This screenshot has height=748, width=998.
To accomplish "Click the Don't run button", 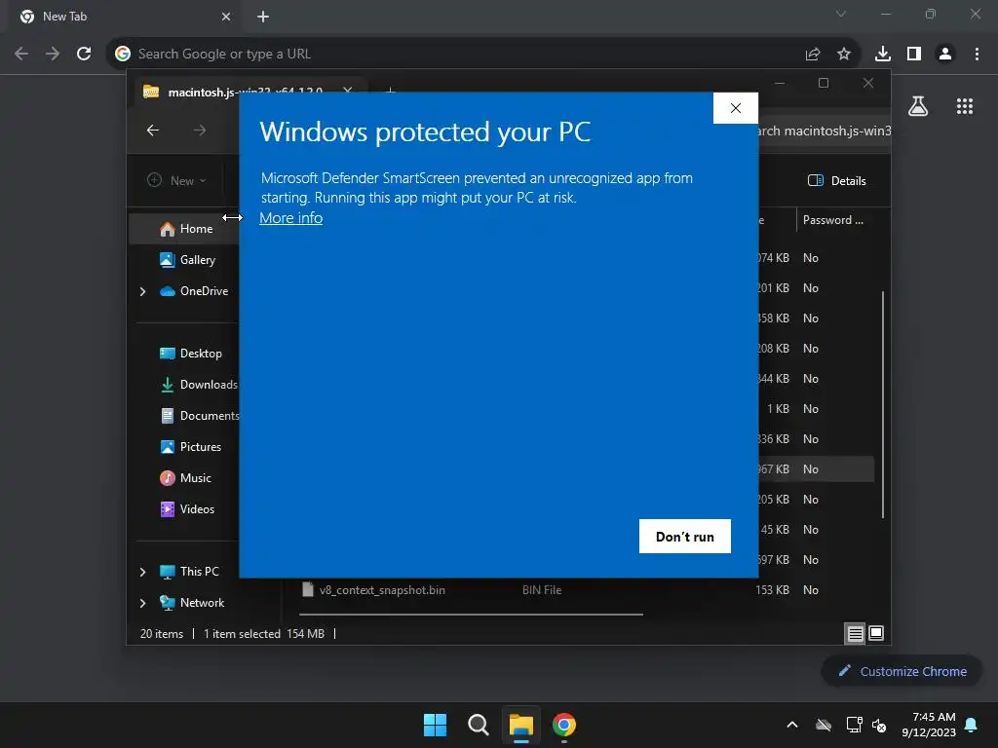I will (685, 537).
